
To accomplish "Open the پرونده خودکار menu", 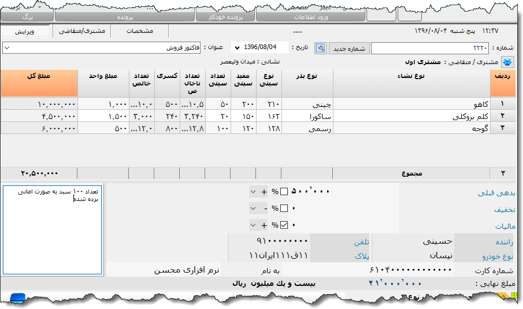I will pyautogui.click(x=226, y=17).
